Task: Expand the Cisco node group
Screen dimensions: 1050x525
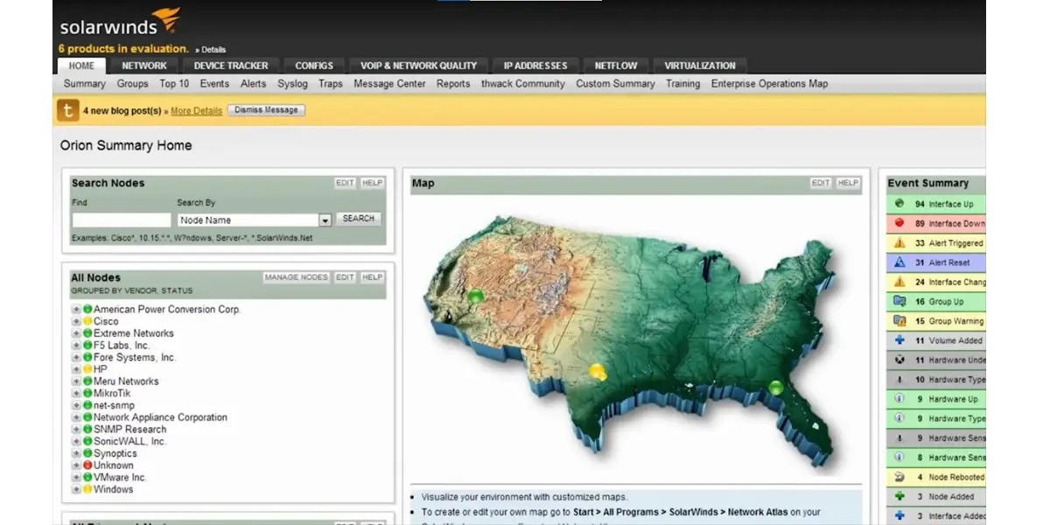Action: [76, 321]
